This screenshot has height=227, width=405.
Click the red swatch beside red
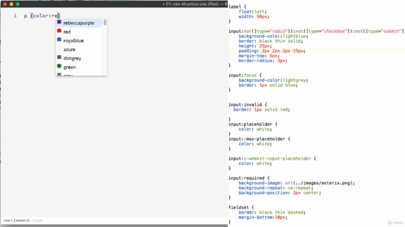59,31
